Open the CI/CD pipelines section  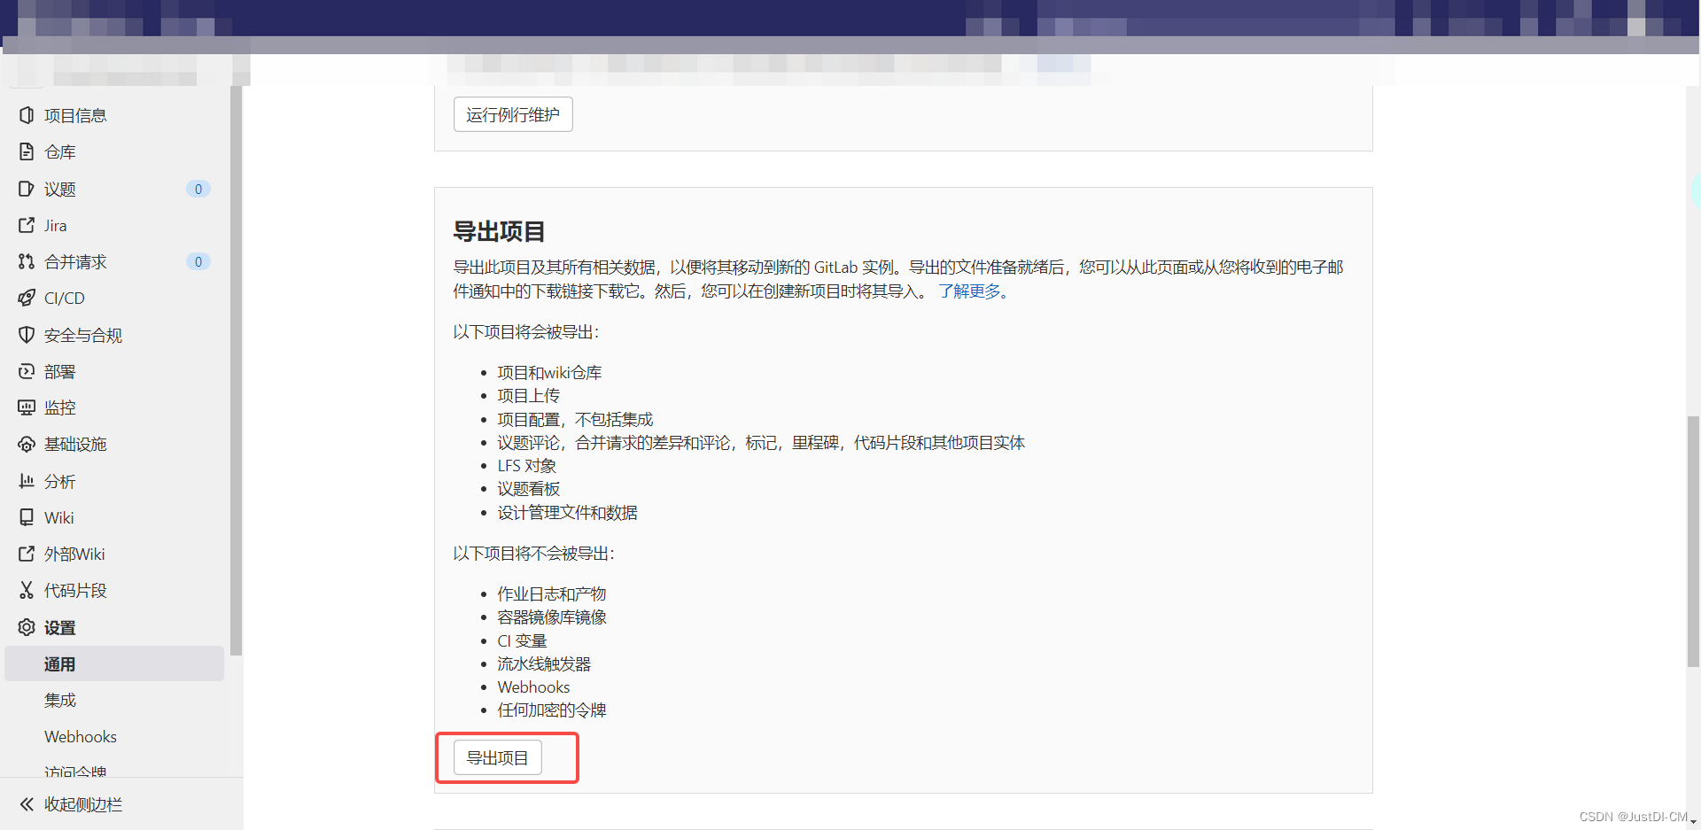coord(66,298)
